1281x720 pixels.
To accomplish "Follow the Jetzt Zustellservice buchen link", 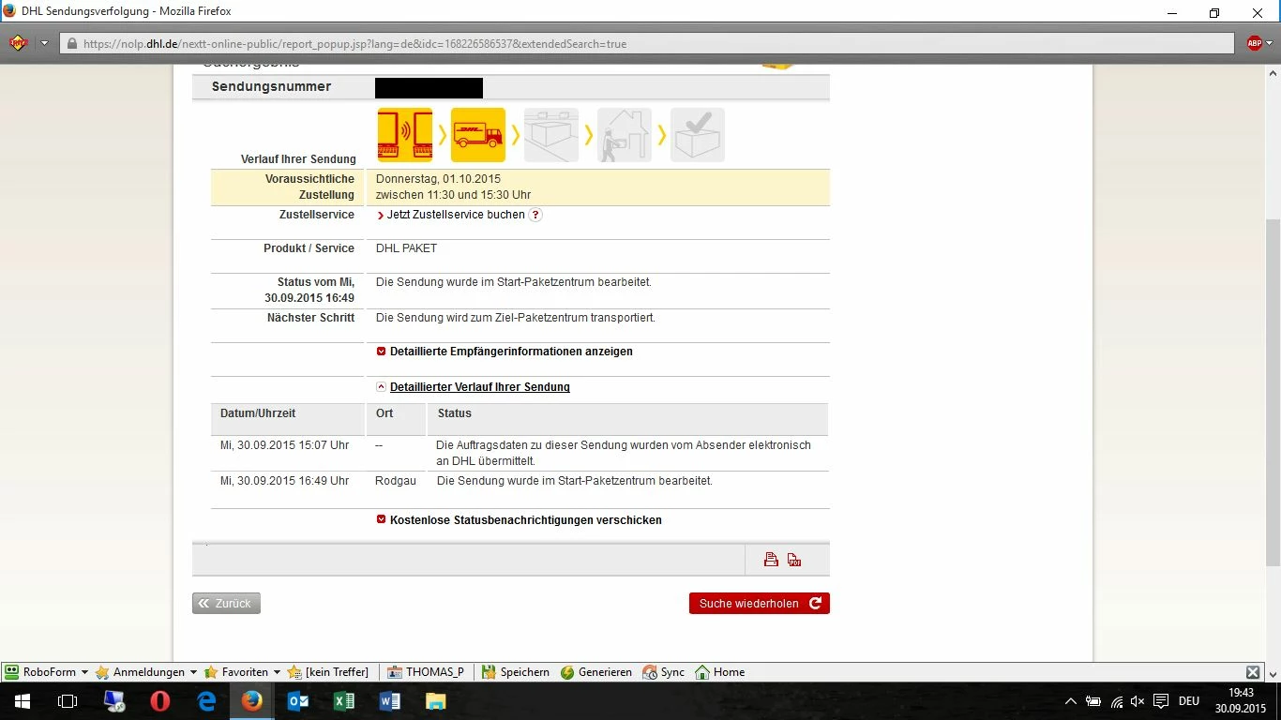I will pyautogui.click(x=456, y=215).
